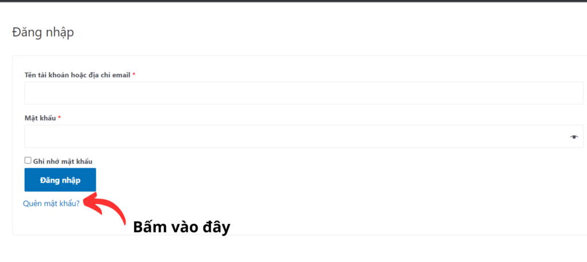The image size is (587, 262).
Task: Click the 'Đăng nhập' page heading
Action: [43, 33]
